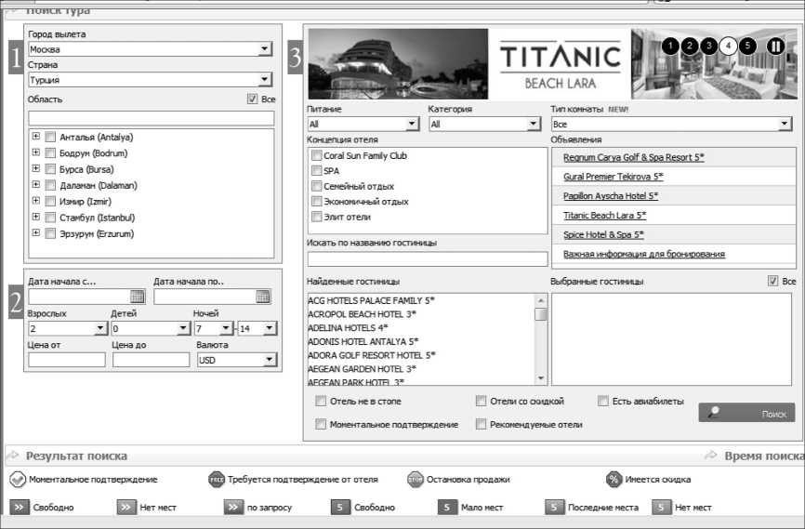Switch to banner slide 3
The image size is (805, 529).
tap(708, 46)
